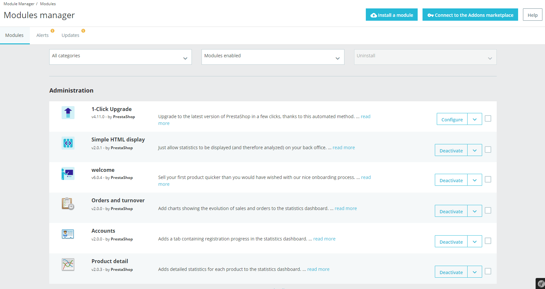Click the Orders and turnover module icon
Screen dimensions: 545x289
[68, 204]
